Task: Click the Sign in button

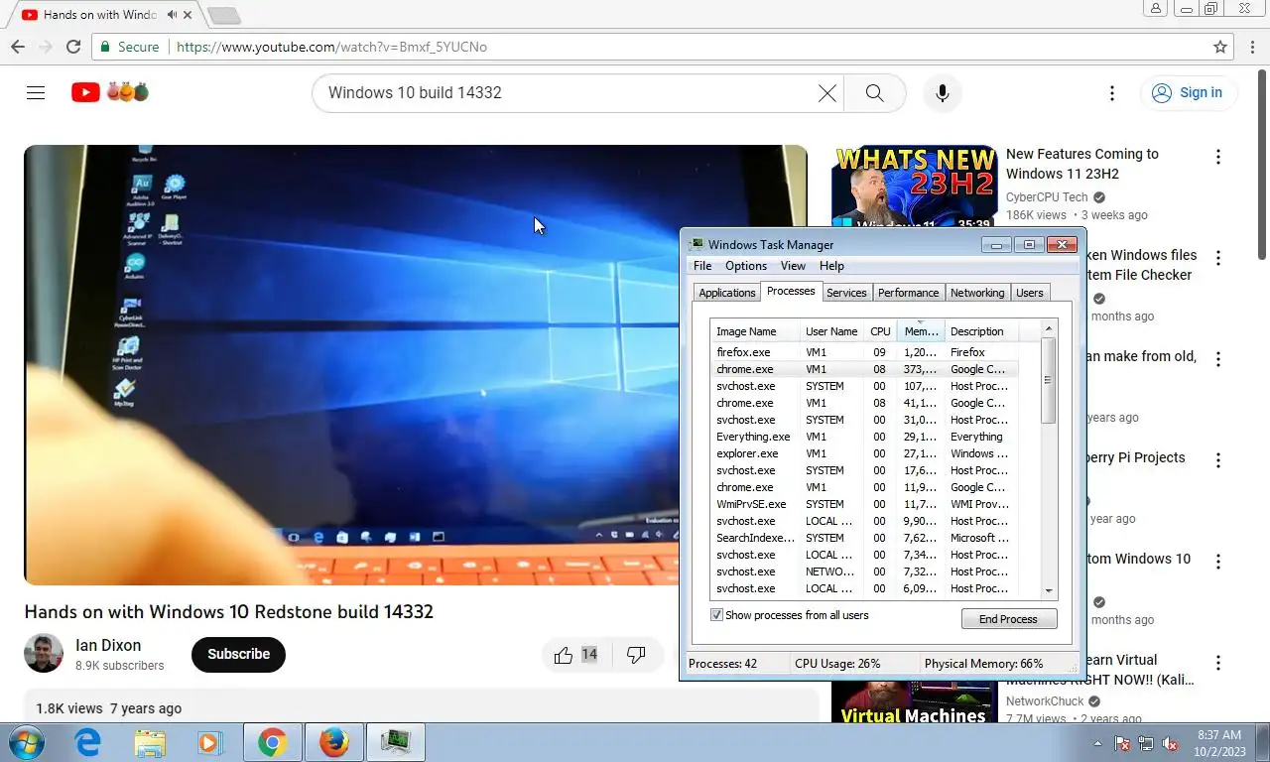Action: [1188, 92]
